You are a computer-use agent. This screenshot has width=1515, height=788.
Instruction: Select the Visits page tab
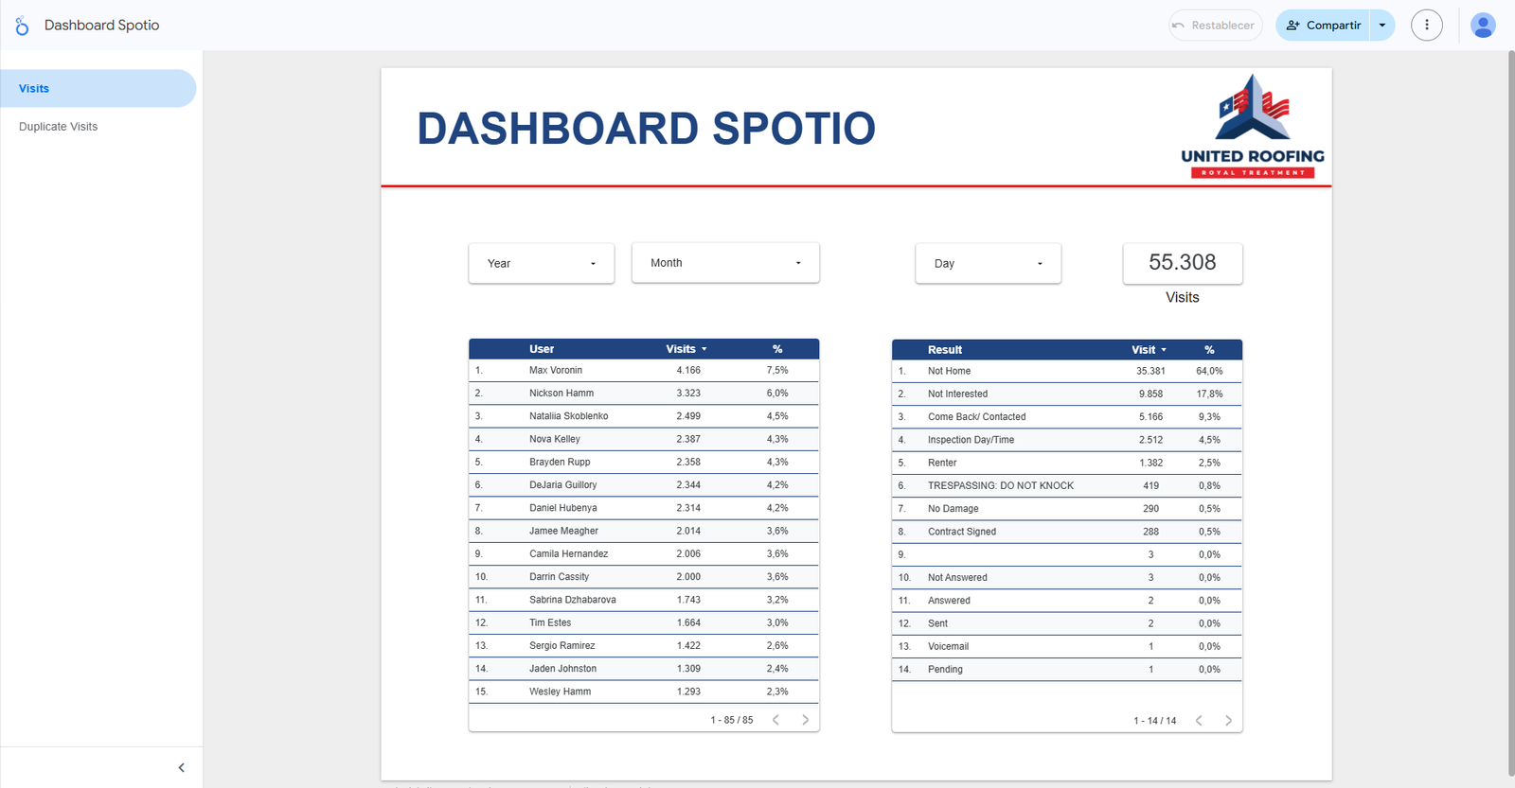98,88
